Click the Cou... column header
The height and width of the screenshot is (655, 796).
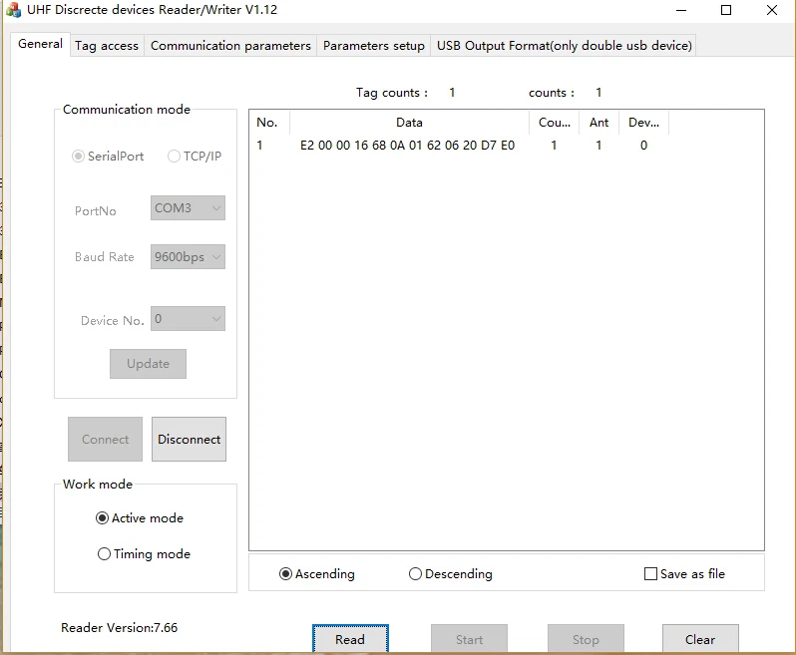555,123
